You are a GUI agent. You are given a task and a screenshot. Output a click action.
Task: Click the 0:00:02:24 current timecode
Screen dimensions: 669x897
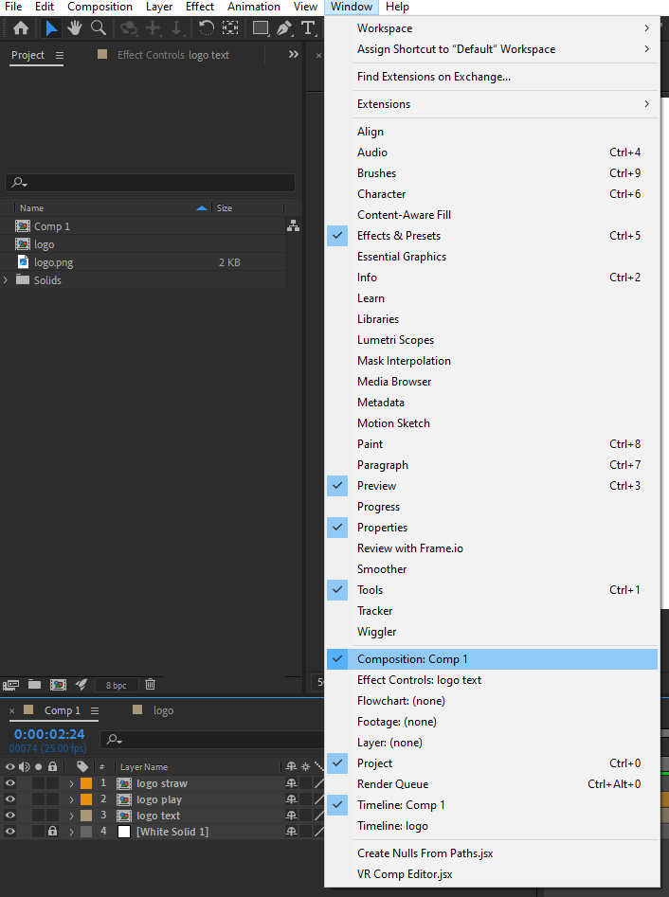coord(49,734)
